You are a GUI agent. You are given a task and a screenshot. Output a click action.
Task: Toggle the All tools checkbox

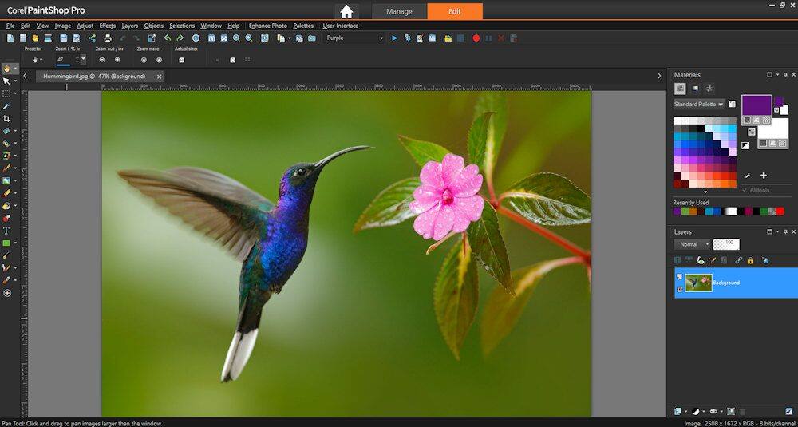pos(745,190)
